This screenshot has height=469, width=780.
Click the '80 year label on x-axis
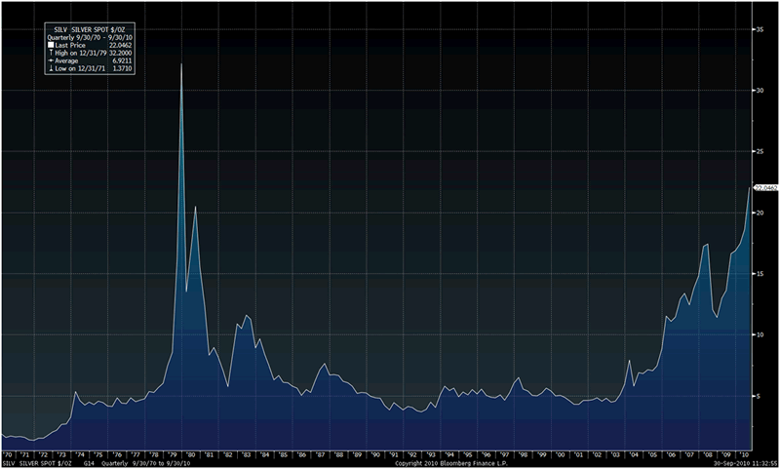coord(191,454)
